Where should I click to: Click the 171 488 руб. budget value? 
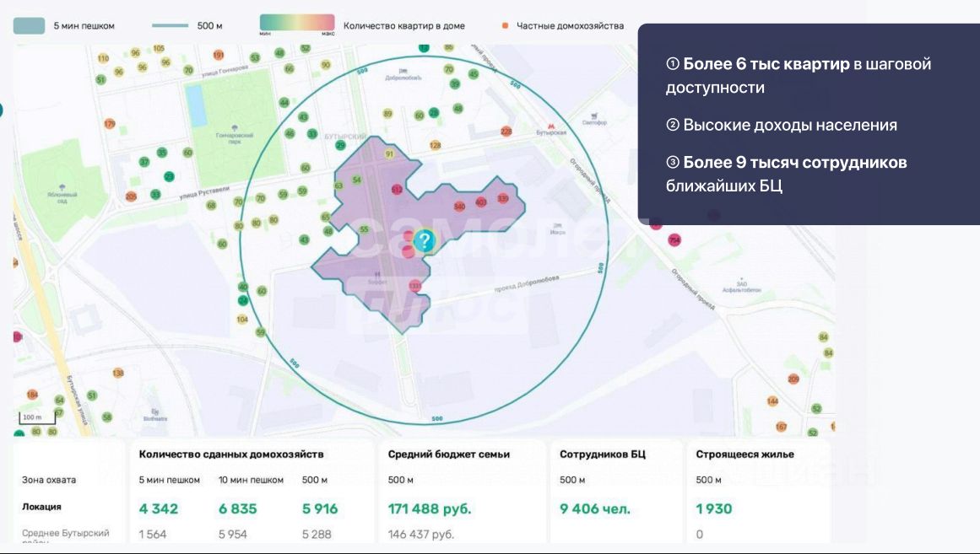pos(430,509)
